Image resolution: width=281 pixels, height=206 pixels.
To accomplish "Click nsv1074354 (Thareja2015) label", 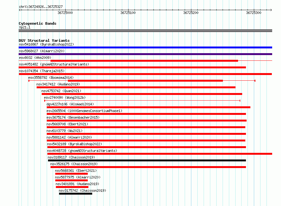I will coord(42,71).
